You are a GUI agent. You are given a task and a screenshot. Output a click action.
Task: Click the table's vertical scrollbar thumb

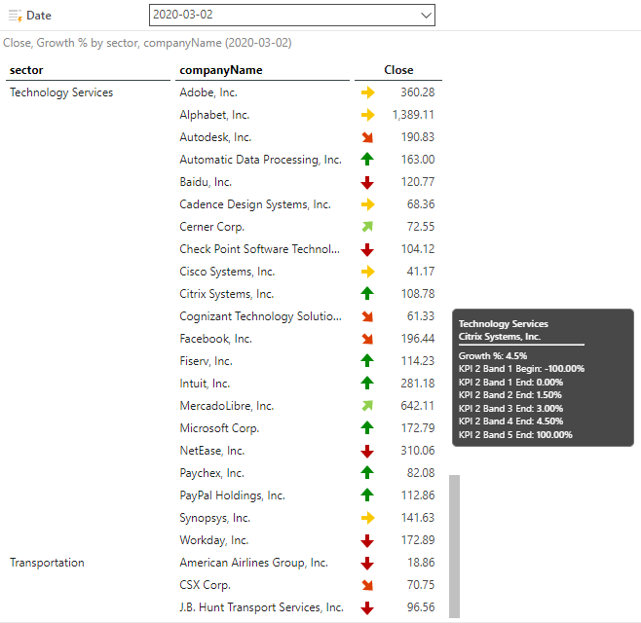click(454, 546)
